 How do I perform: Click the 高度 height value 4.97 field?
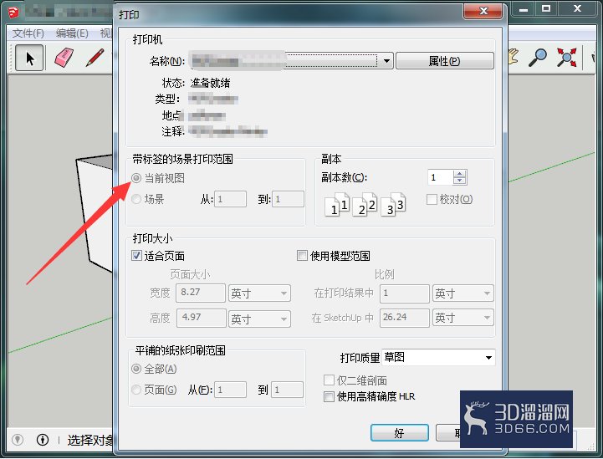[x=201, y=318]
